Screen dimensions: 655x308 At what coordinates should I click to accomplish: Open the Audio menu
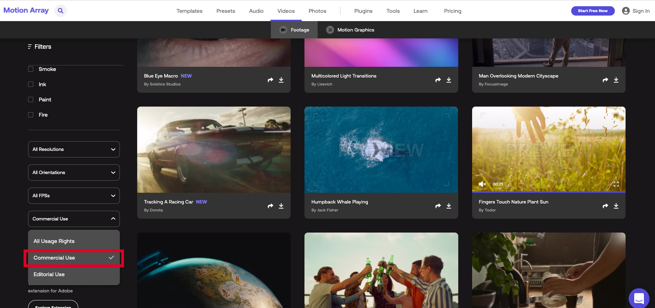click(256, 11)
